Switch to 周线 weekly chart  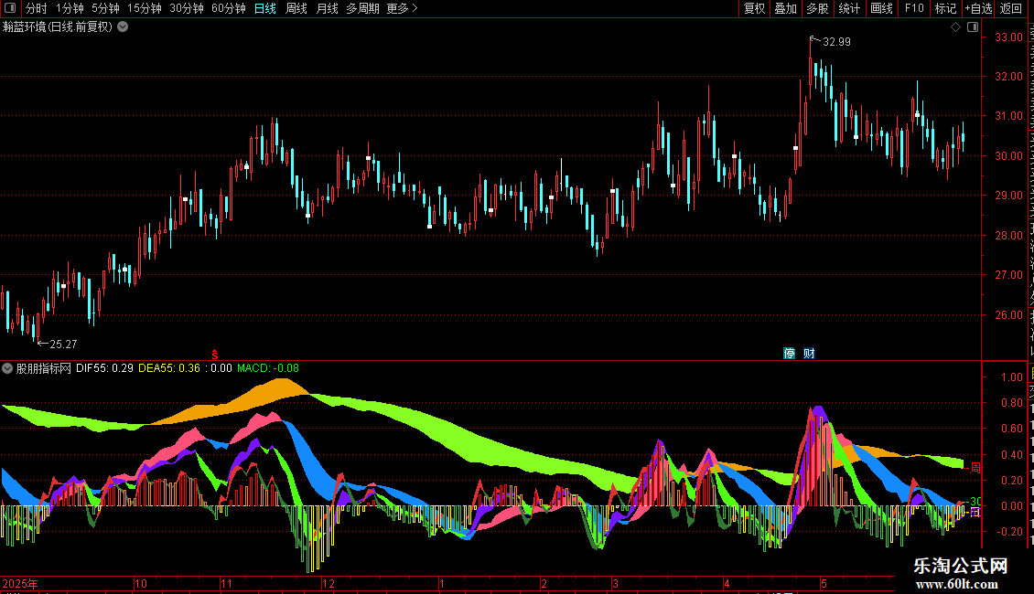click(x=296, y=8)
